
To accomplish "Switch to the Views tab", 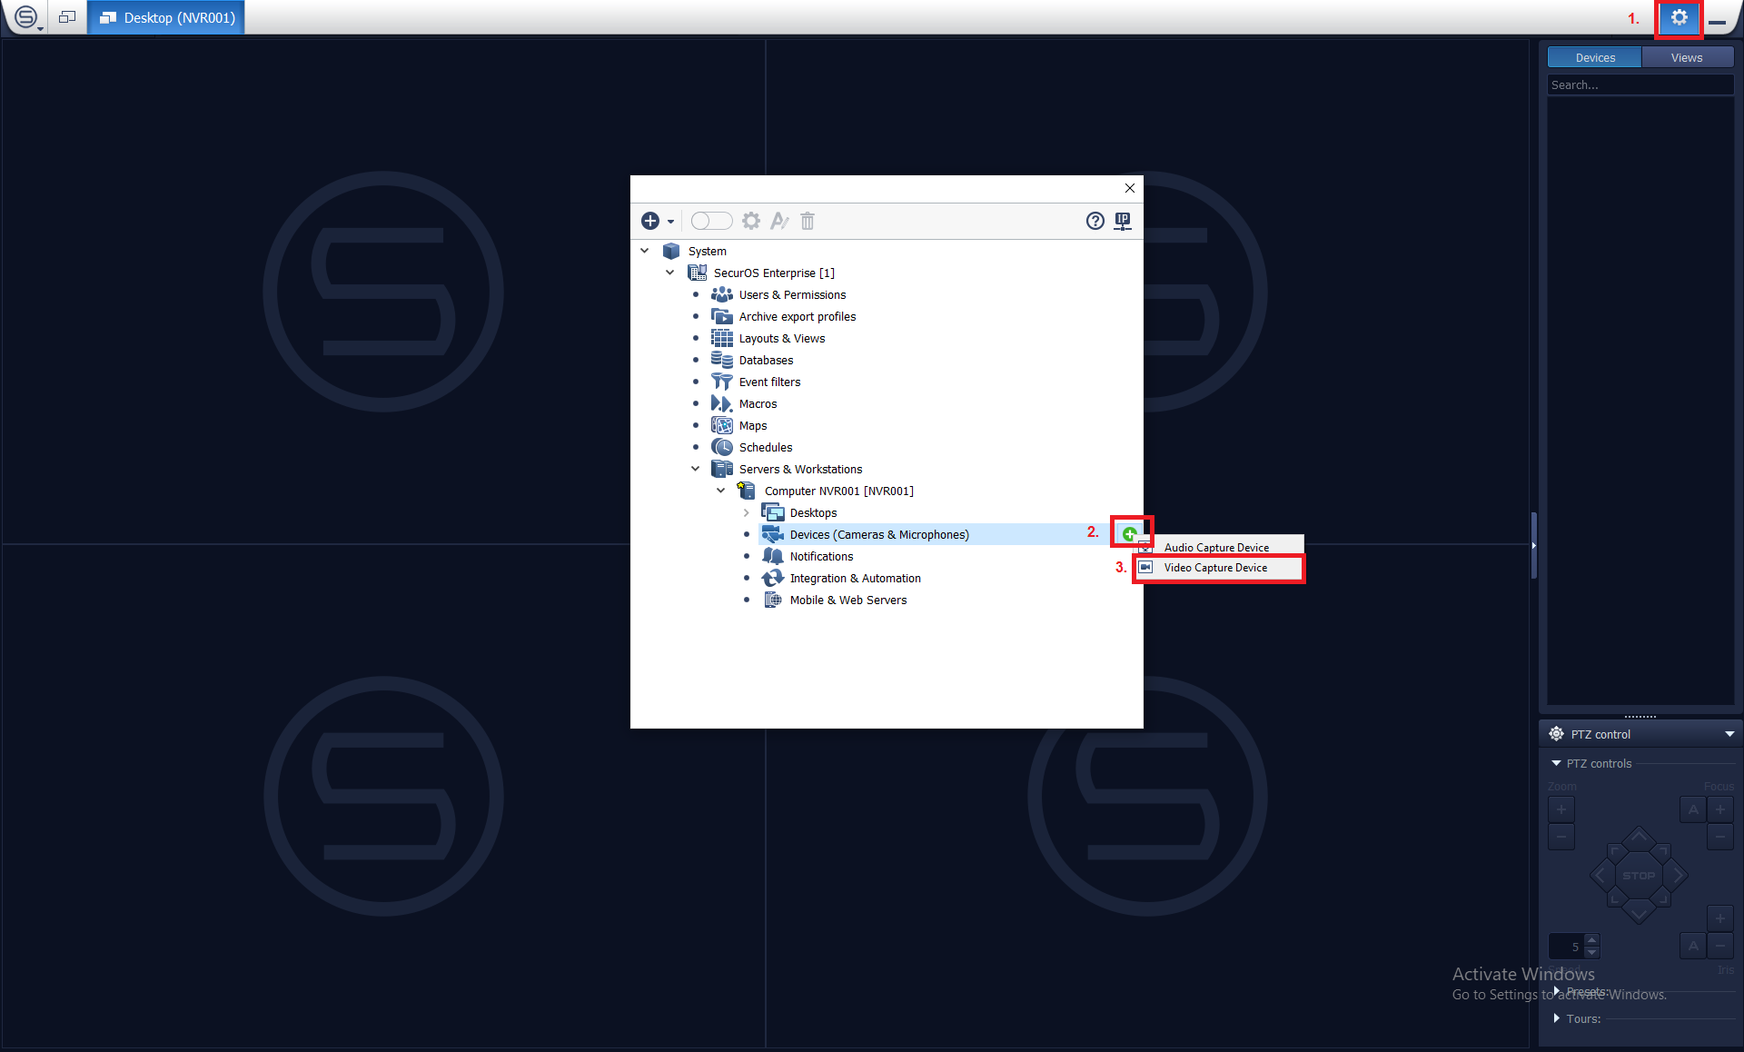I will pyautogui.click(x=1686, y=57).
